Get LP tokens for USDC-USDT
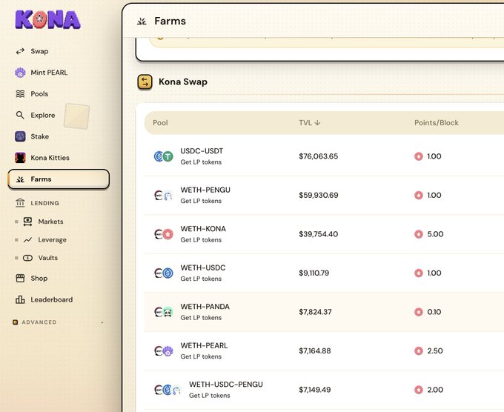 (x=201, y=162)
